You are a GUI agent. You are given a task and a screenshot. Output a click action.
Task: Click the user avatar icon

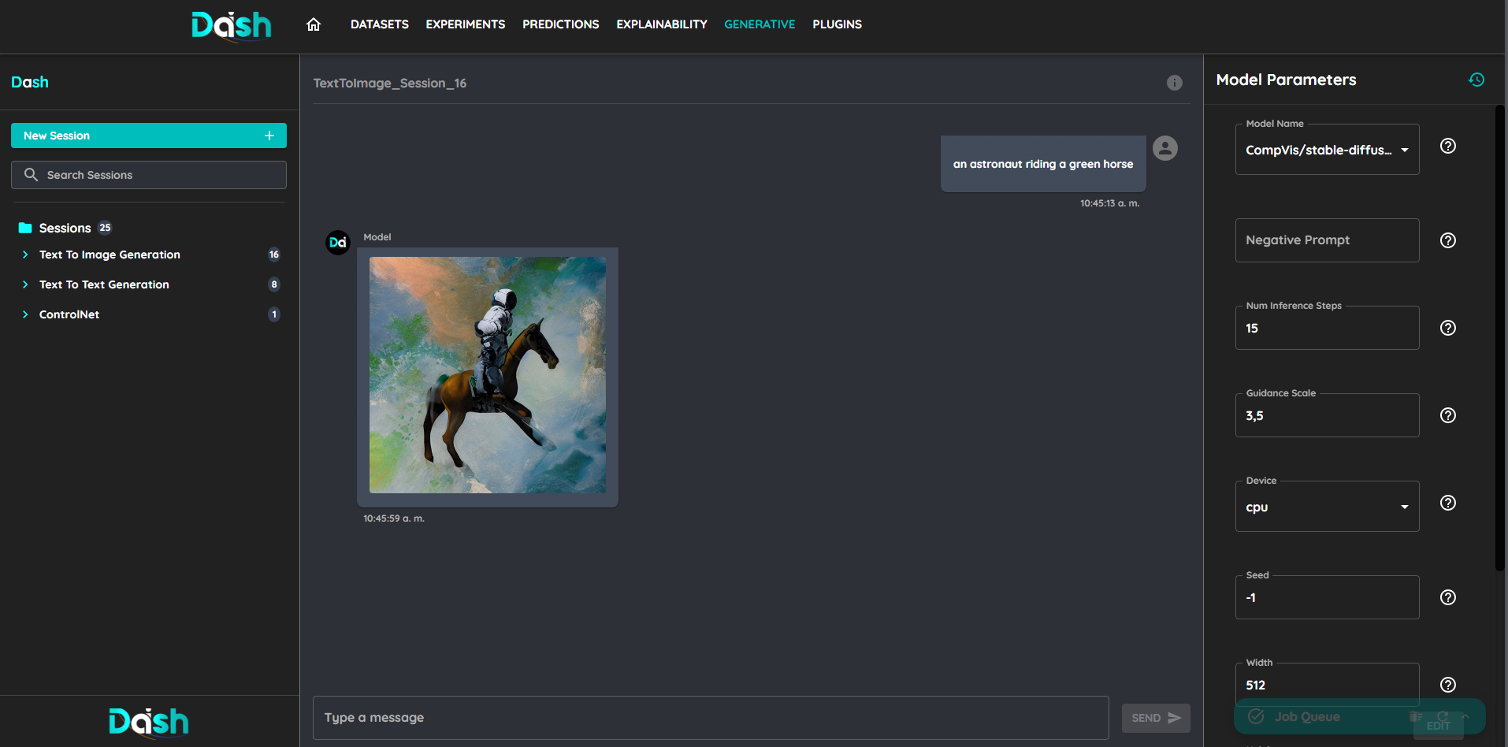1164,148
